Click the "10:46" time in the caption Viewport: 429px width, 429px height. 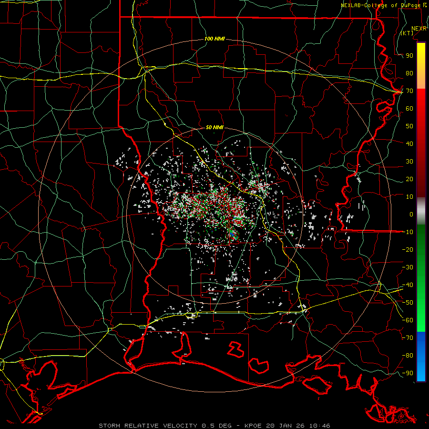click(x=320, y=426)
